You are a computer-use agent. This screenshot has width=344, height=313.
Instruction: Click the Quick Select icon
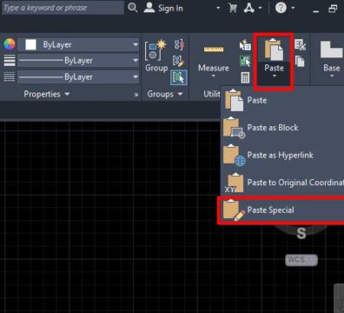click(245, 45)
